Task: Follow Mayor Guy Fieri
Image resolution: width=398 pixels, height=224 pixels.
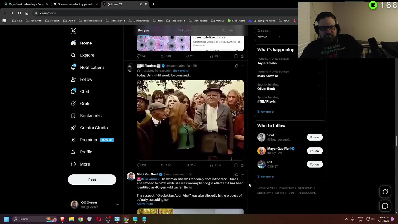Action: point(315,151)
